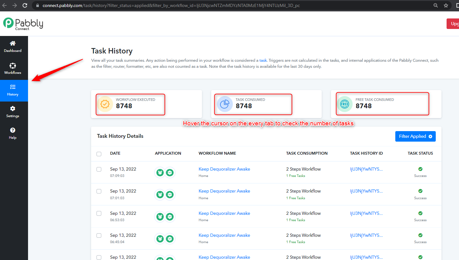Click the Pabbly Connect logo
The height and width of the screenshot is (260, 459).
pos(23,24)
